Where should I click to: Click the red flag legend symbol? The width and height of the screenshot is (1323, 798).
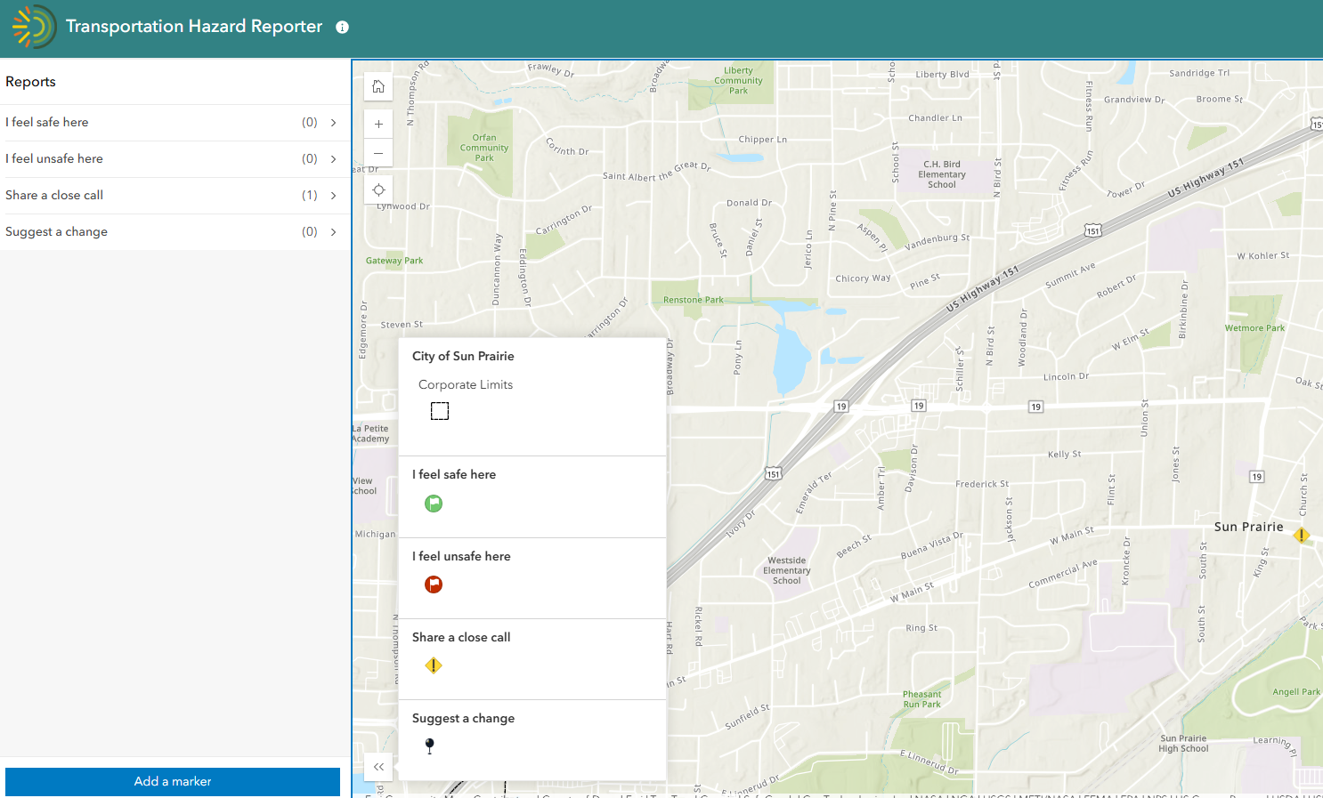(434, 584)
